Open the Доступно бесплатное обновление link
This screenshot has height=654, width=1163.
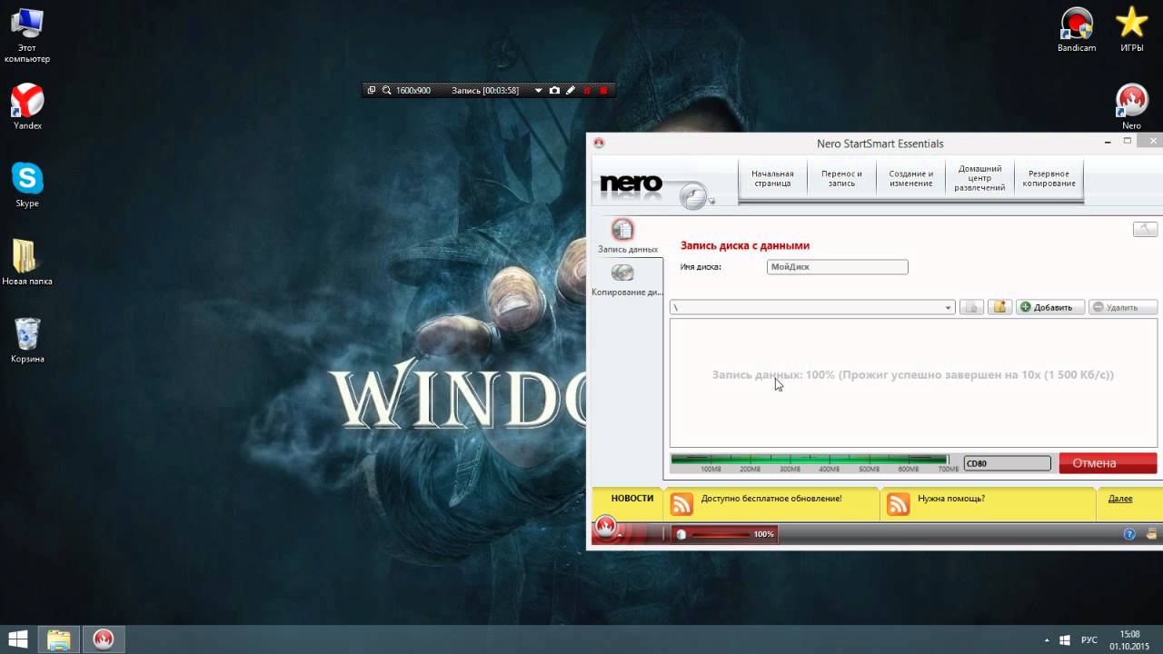point(770,499)
